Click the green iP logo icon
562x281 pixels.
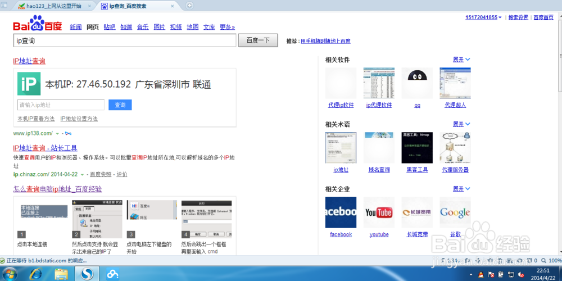click(x=29, y=84)
